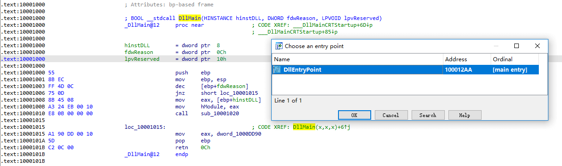Click OK in Choose an entry point dialog
Screen dimensions: 562x166
tap(354, 115)
